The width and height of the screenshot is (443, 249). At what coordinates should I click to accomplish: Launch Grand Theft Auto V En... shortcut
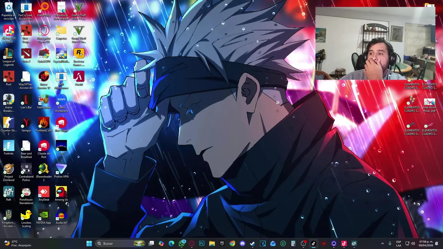(79, 34)
